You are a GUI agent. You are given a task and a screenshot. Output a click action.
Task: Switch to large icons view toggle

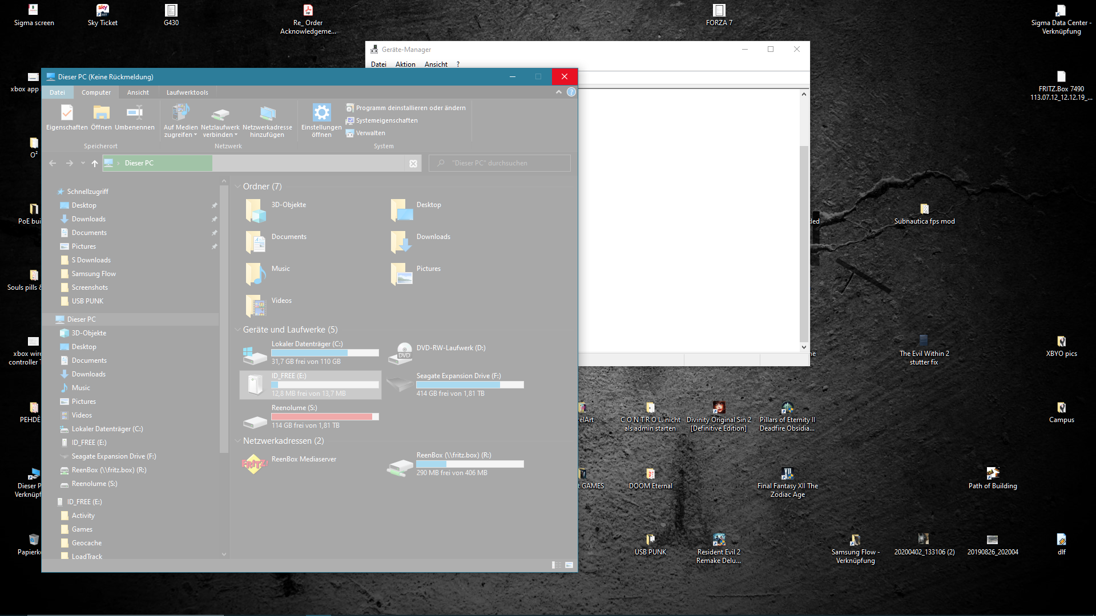(x=569, y=565)
